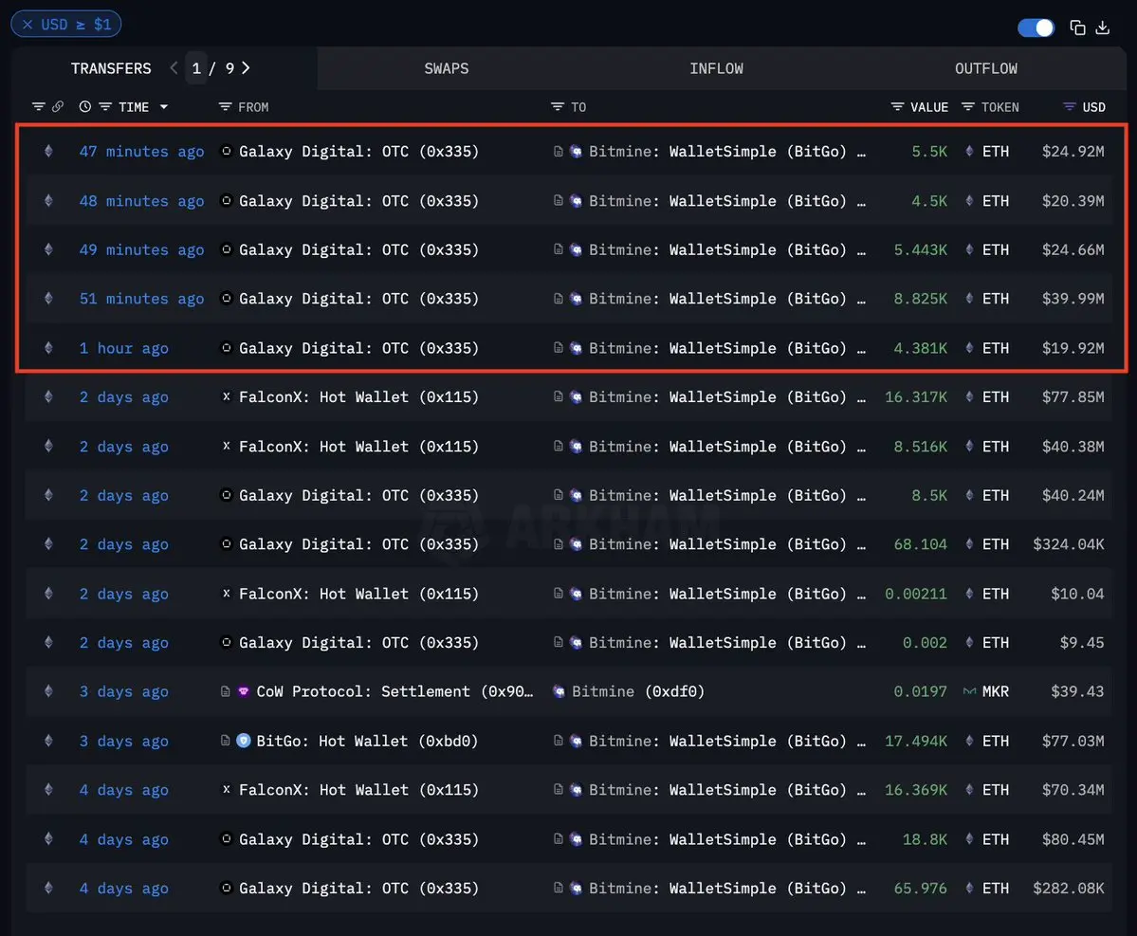The width and height of the screenshot is (1137, 936).
Task: Click the $324.04K USD amount
Action: 1068,544
